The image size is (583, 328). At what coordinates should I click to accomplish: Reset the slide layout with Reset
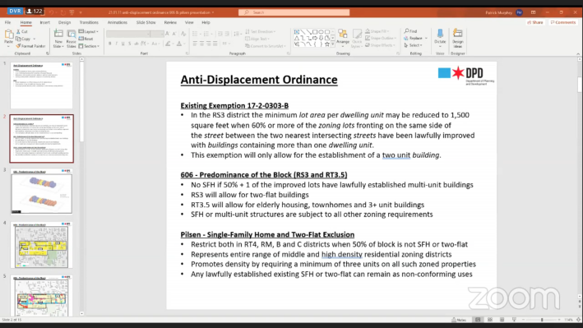pyautogui.click(x=86, y=39)
